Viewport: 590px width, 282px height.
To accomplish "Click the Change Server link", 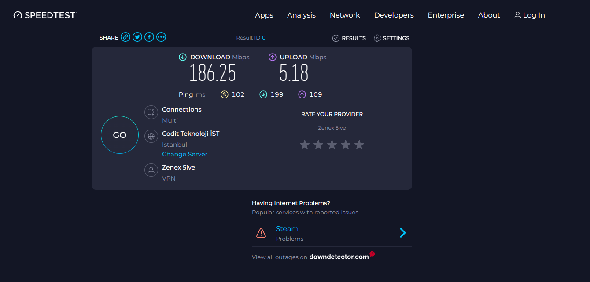I will [x=184, y=154].
